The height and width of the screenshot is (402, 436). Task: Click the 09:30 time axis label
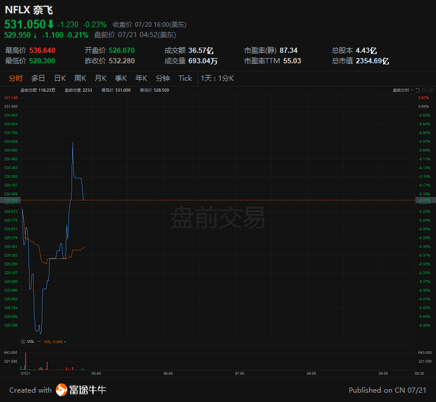[x=419, y=374]
